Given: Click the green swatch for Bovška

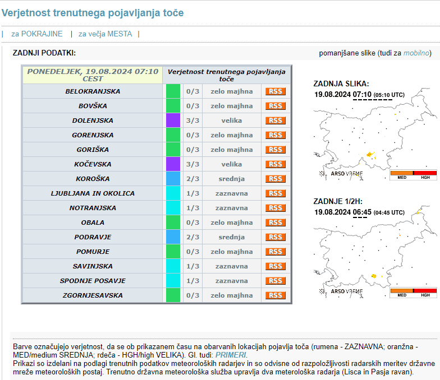Looking at the screenshot, I should (173, 106).
